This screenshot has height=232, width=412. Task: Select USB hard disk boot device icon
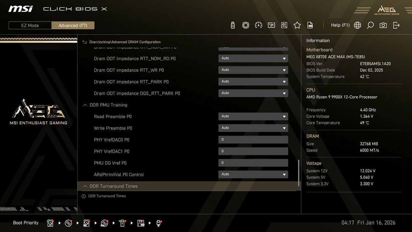(87, 223)
